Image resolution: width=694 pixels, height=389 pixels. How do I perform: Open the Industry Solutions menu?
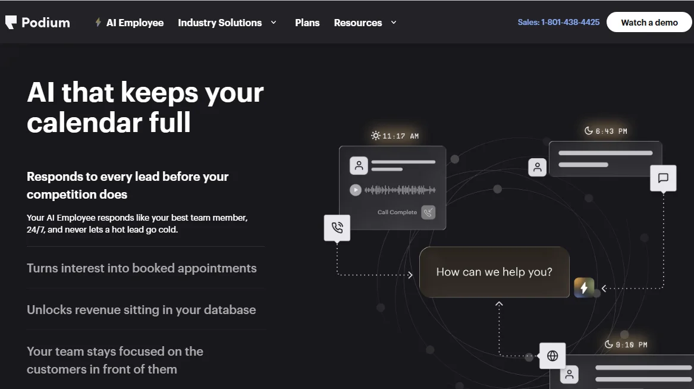click(x=219, y=23)
